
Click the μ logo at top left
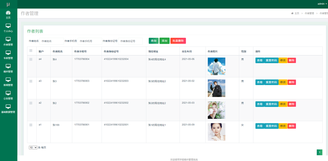[8, 4]
